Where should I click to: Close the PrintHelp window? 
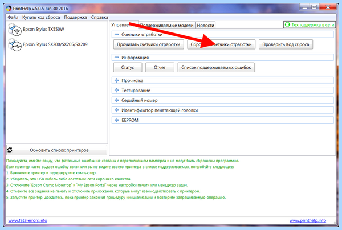tap(328, 7)
